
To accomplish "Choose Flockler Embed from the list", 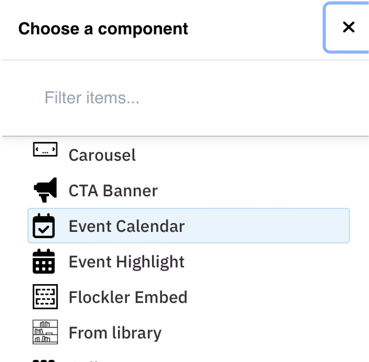I will tap(128, 297).
